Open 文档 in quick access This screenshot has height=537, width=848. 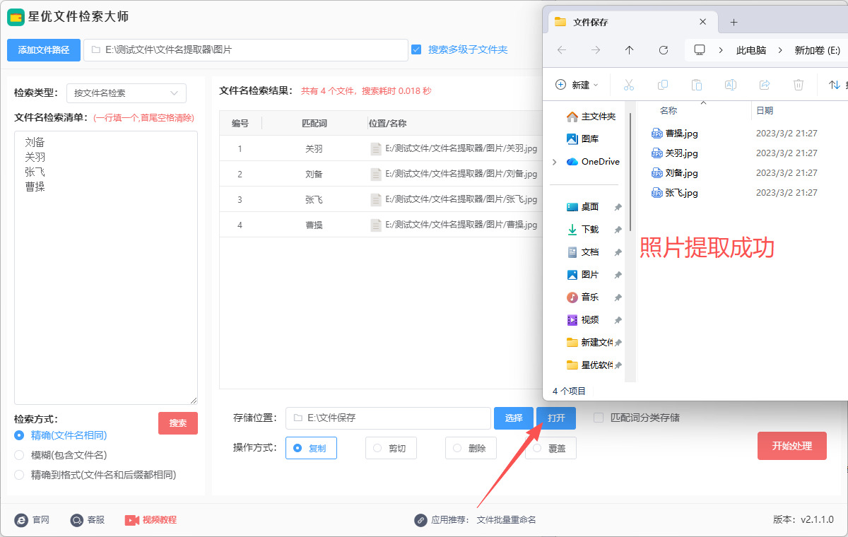[583, 252]
